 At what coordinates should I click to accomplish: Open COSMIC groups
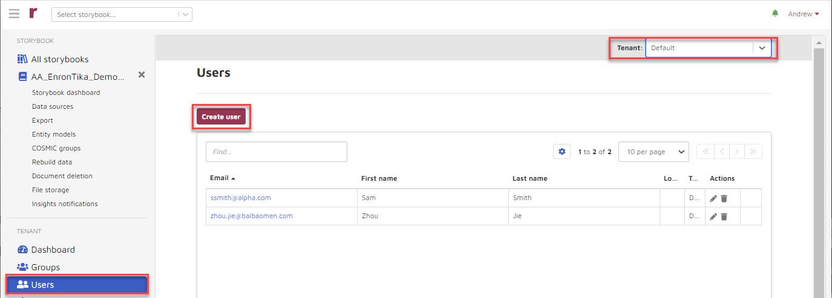56,148
